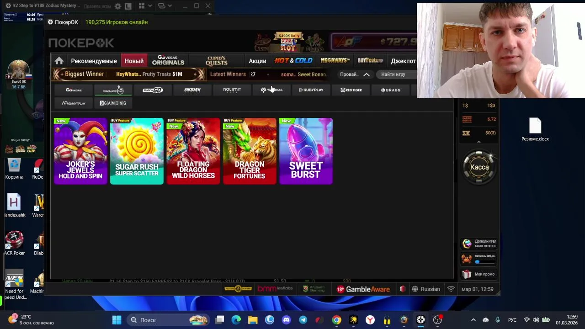Open the Рекомендуемые games tab
585x329 pixels.
click(x=94, y=61)
